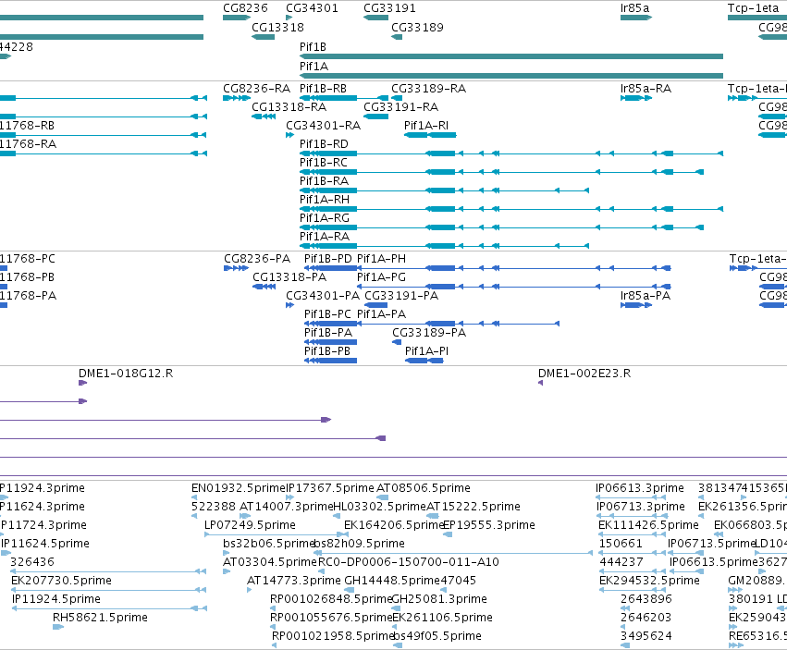Click protein label Pif1A-PI

426,351
